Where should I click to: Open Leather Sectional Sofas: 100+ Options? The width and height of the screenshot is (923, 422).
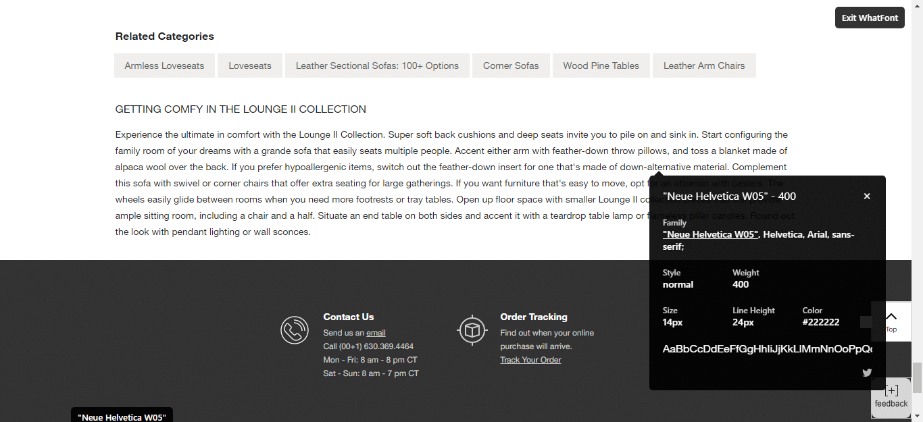click(377, 65)
